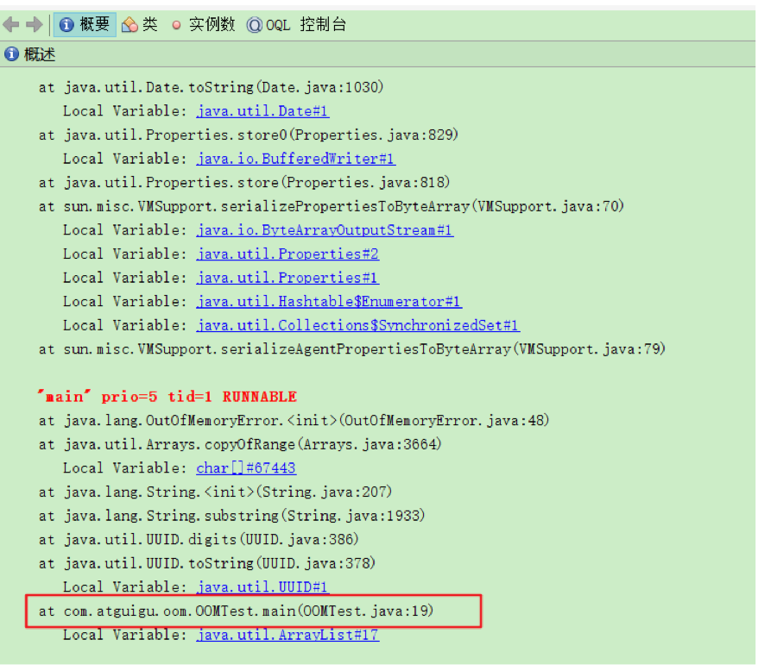Click the 'main' thread RUNNABLE header
758x671 pixels.
point(167,397)
